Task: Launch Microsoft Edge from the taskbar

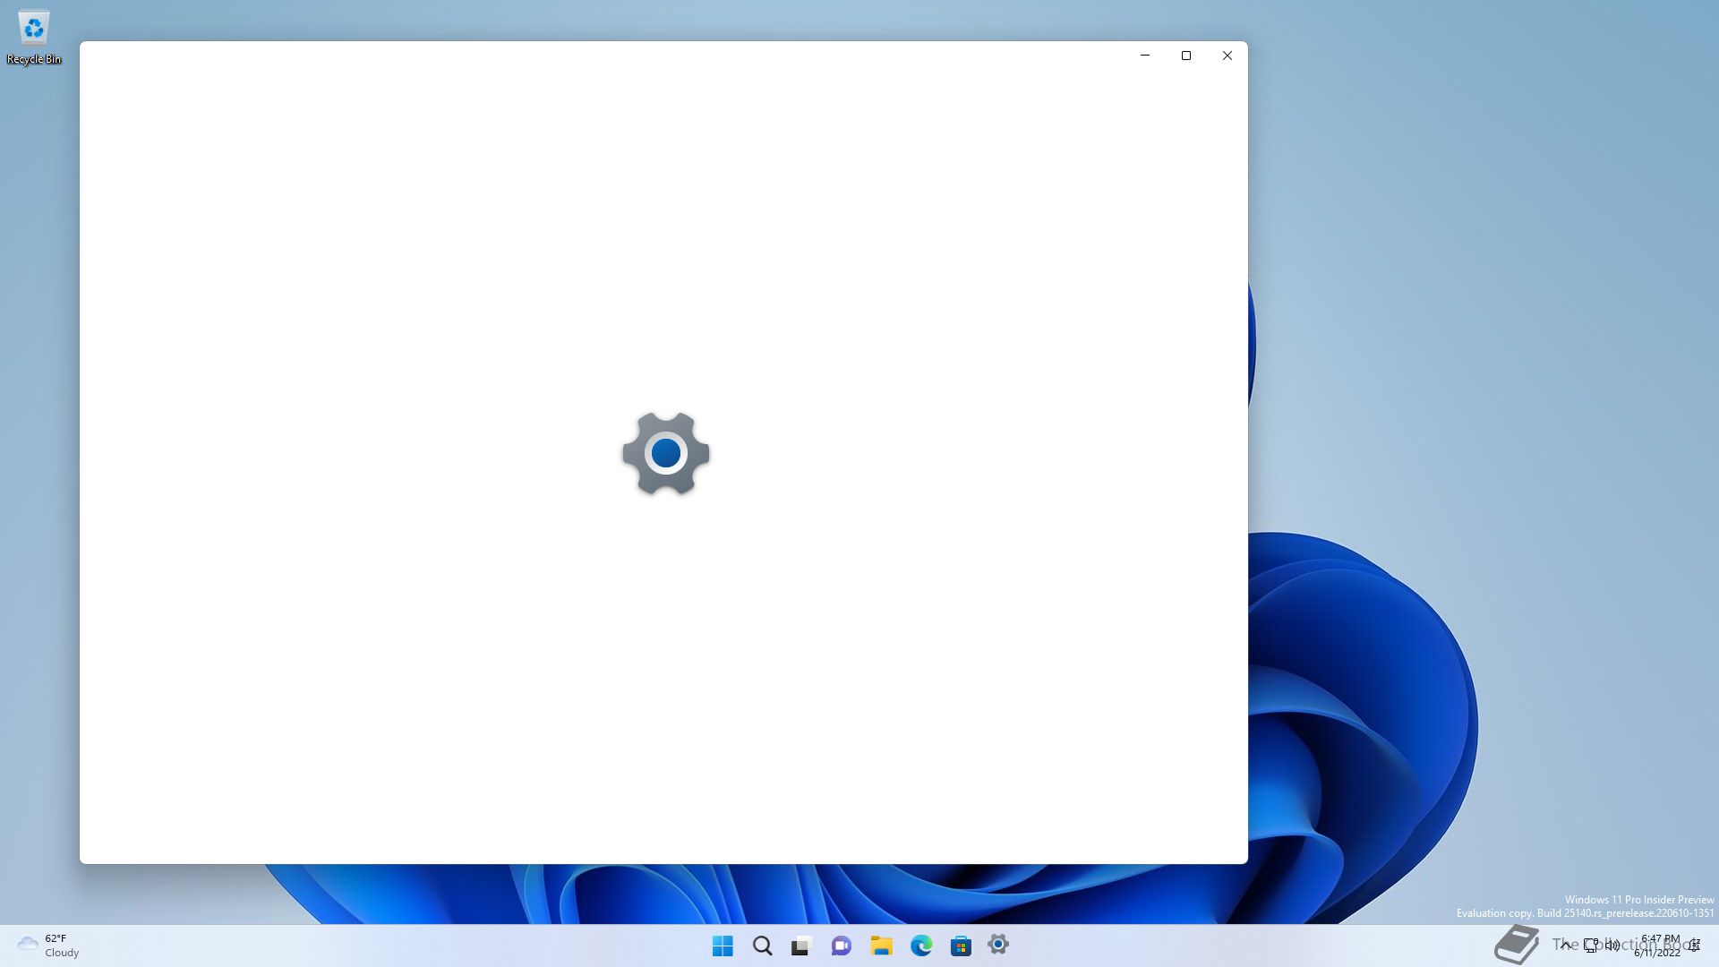Action: coord(921,946)
